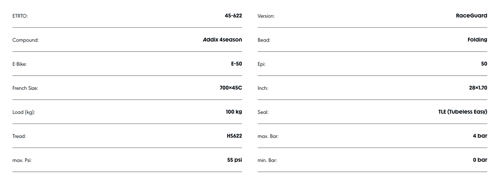Select the RaceGuard version value
The height and width of the screenshot is (178, 497).
(x=471, y=16)
